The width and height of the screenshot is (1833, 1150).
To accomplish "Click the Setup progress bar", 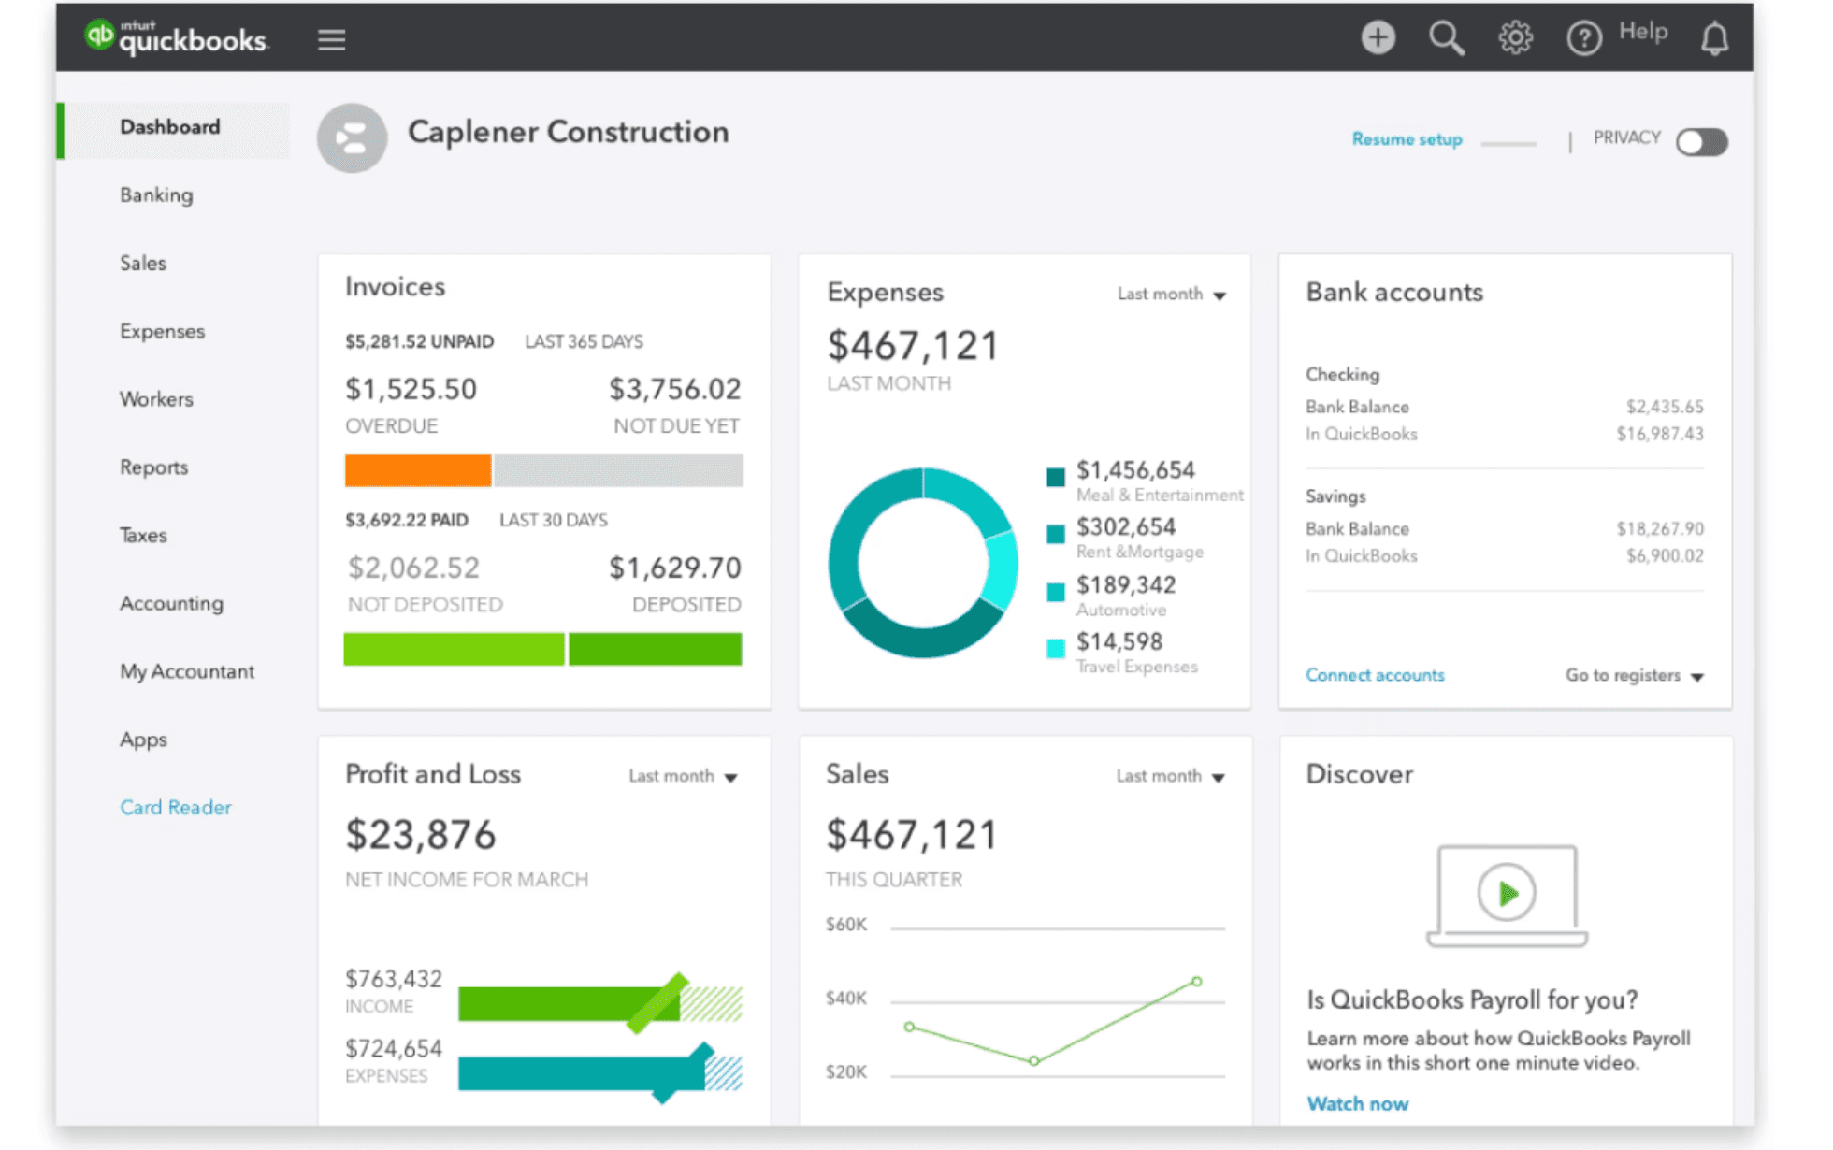I will click(1508, 144).
